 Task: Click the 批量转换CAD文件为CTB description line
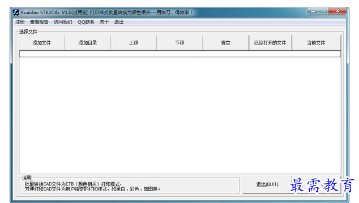click(x=73, y=184)
